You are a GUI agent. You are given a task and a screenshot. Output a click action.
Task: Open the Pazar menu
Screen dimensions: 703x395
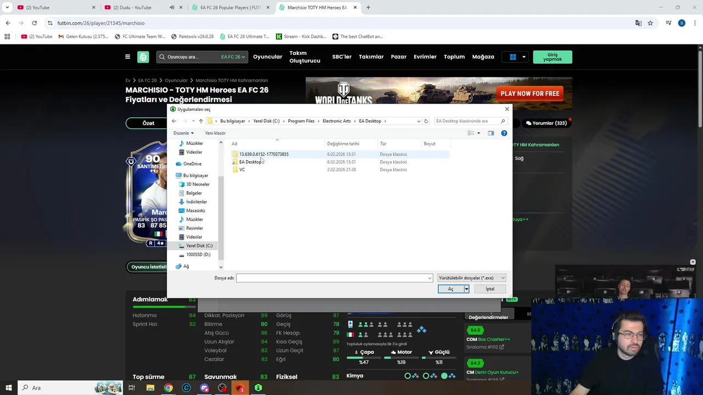(x=399, y=57)
